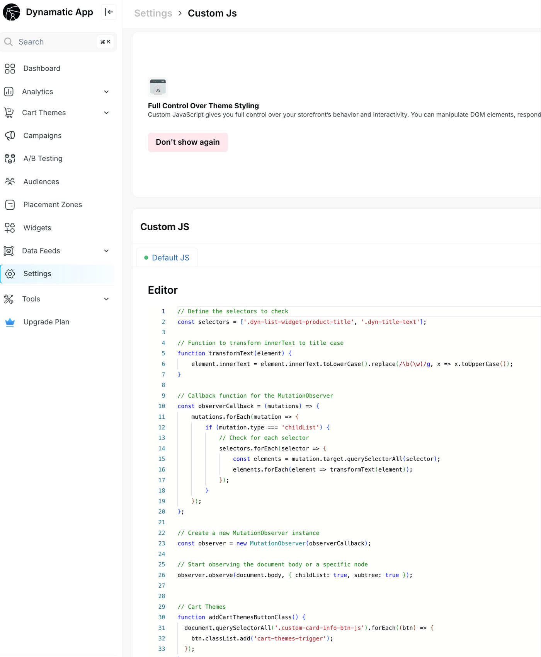Expand the Tools submenu chevron
The width and height of the screenshot is (541, 657).
pyautogui.click(x=106, y=299)
